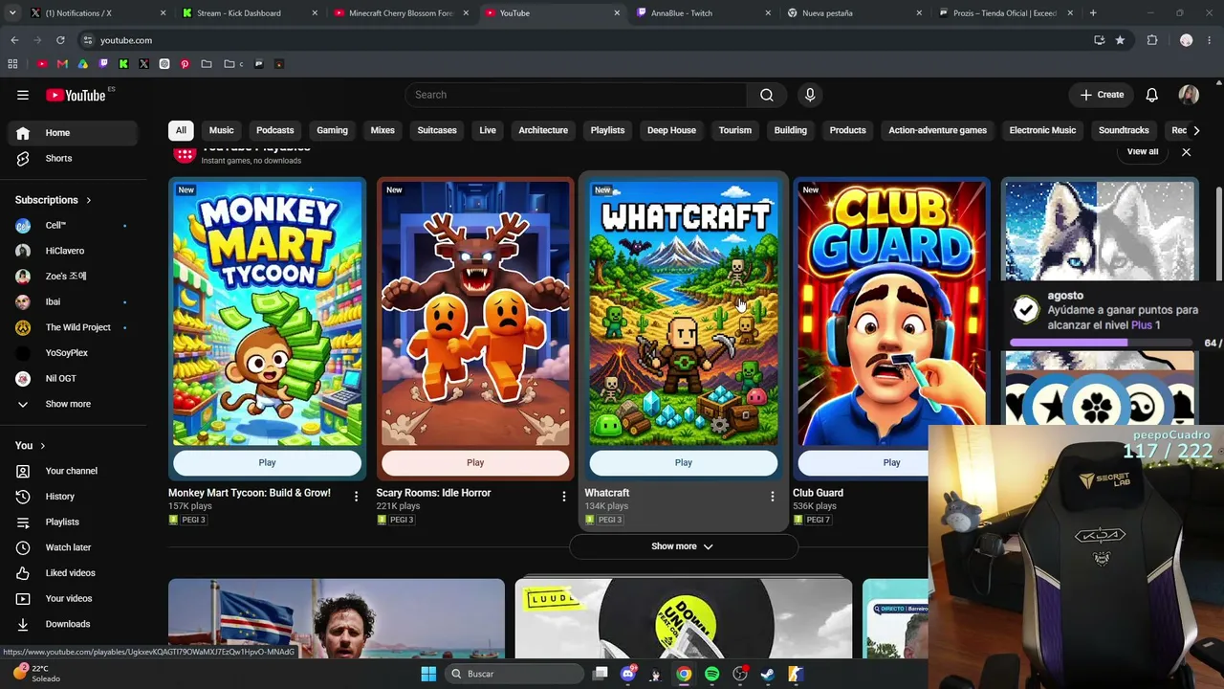The image size is (1224, 689).
Task: Bookmark this page with the star
Action: tap(1120, 40)
